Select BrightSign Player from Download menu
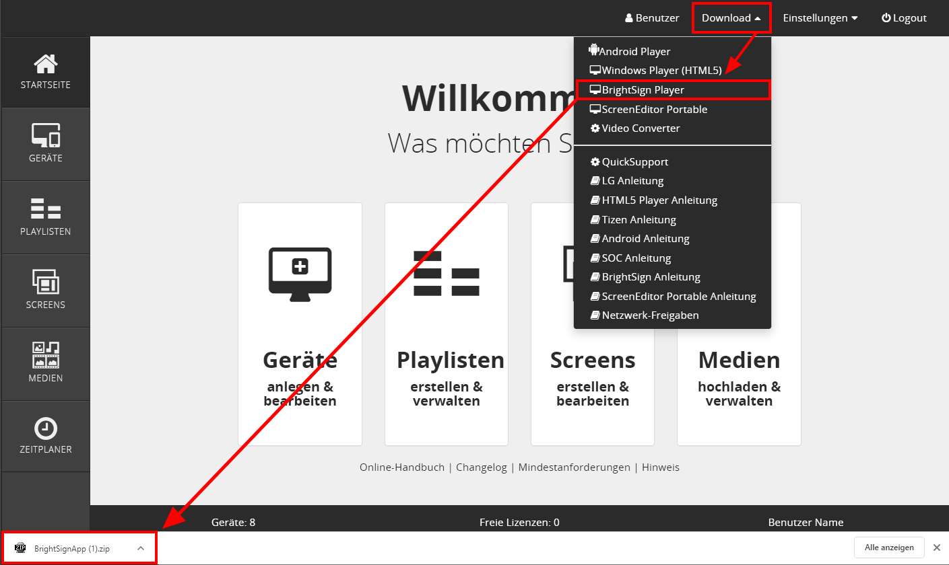The height and width of the screenshot is (565, 949). point(643,90)
